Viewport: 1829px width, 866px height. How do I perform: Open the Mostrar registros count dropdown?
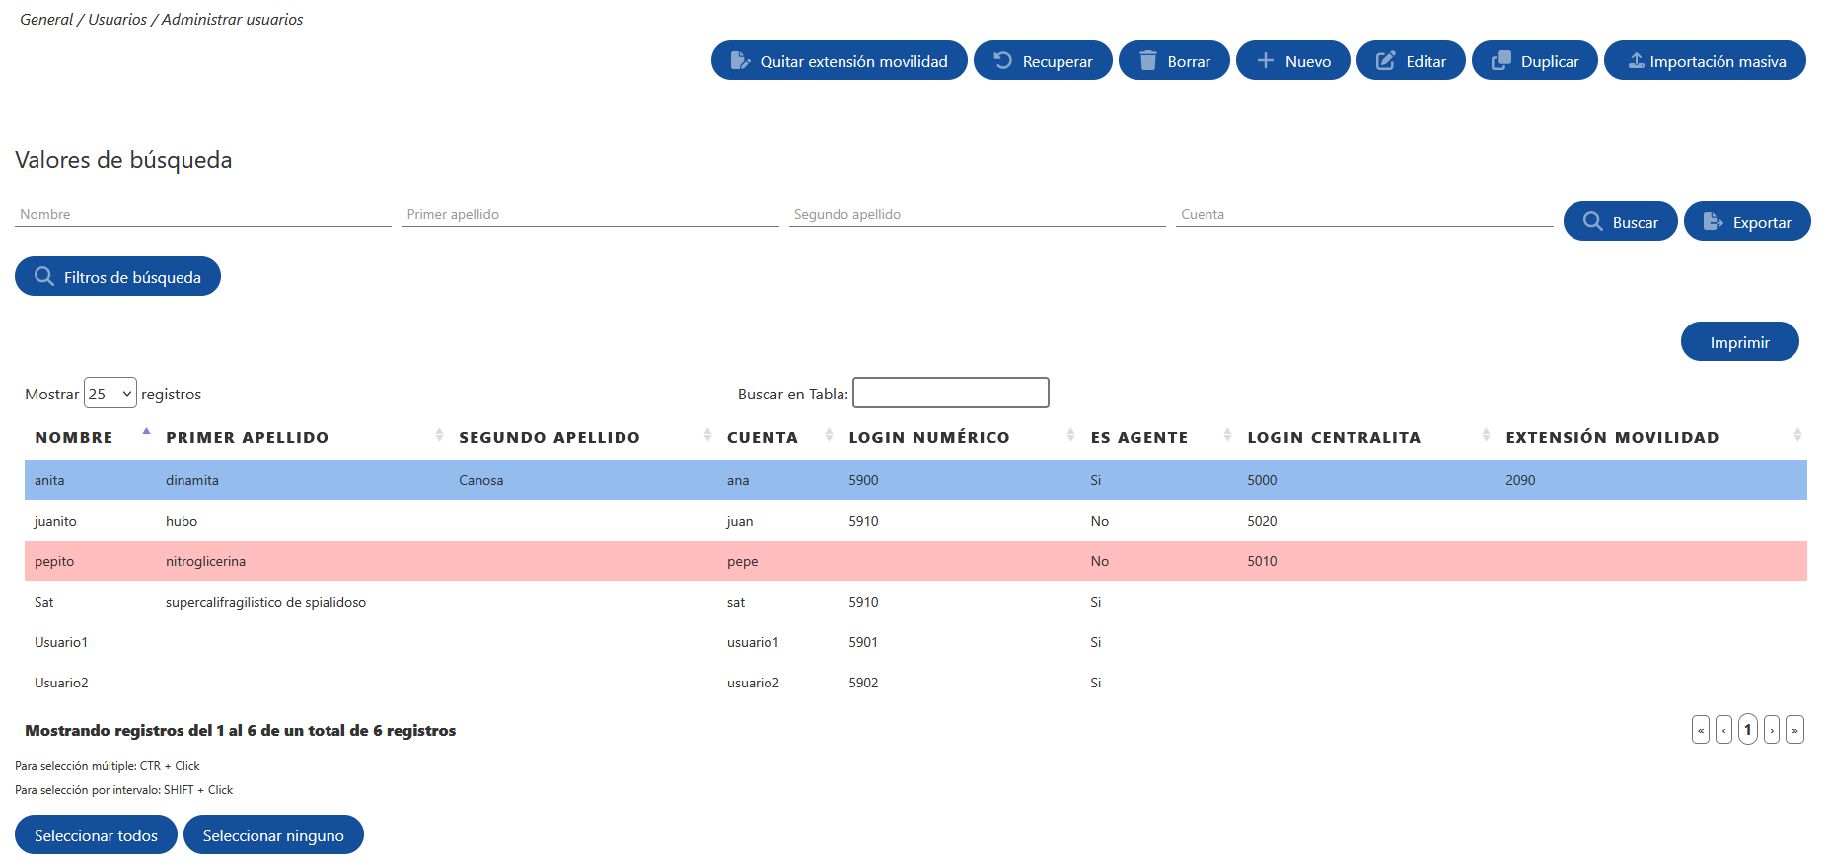click(110, 394)
